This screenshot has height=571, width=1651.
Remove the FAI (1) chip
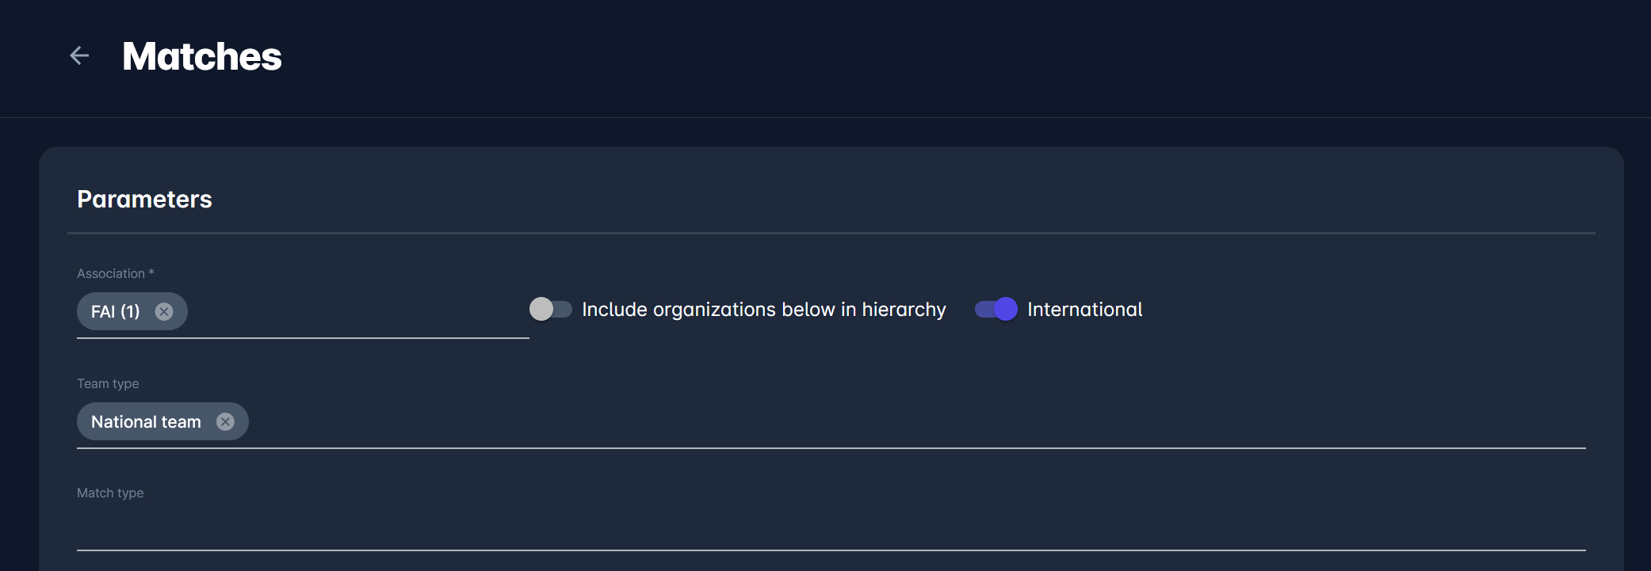[x=164, y=311]
